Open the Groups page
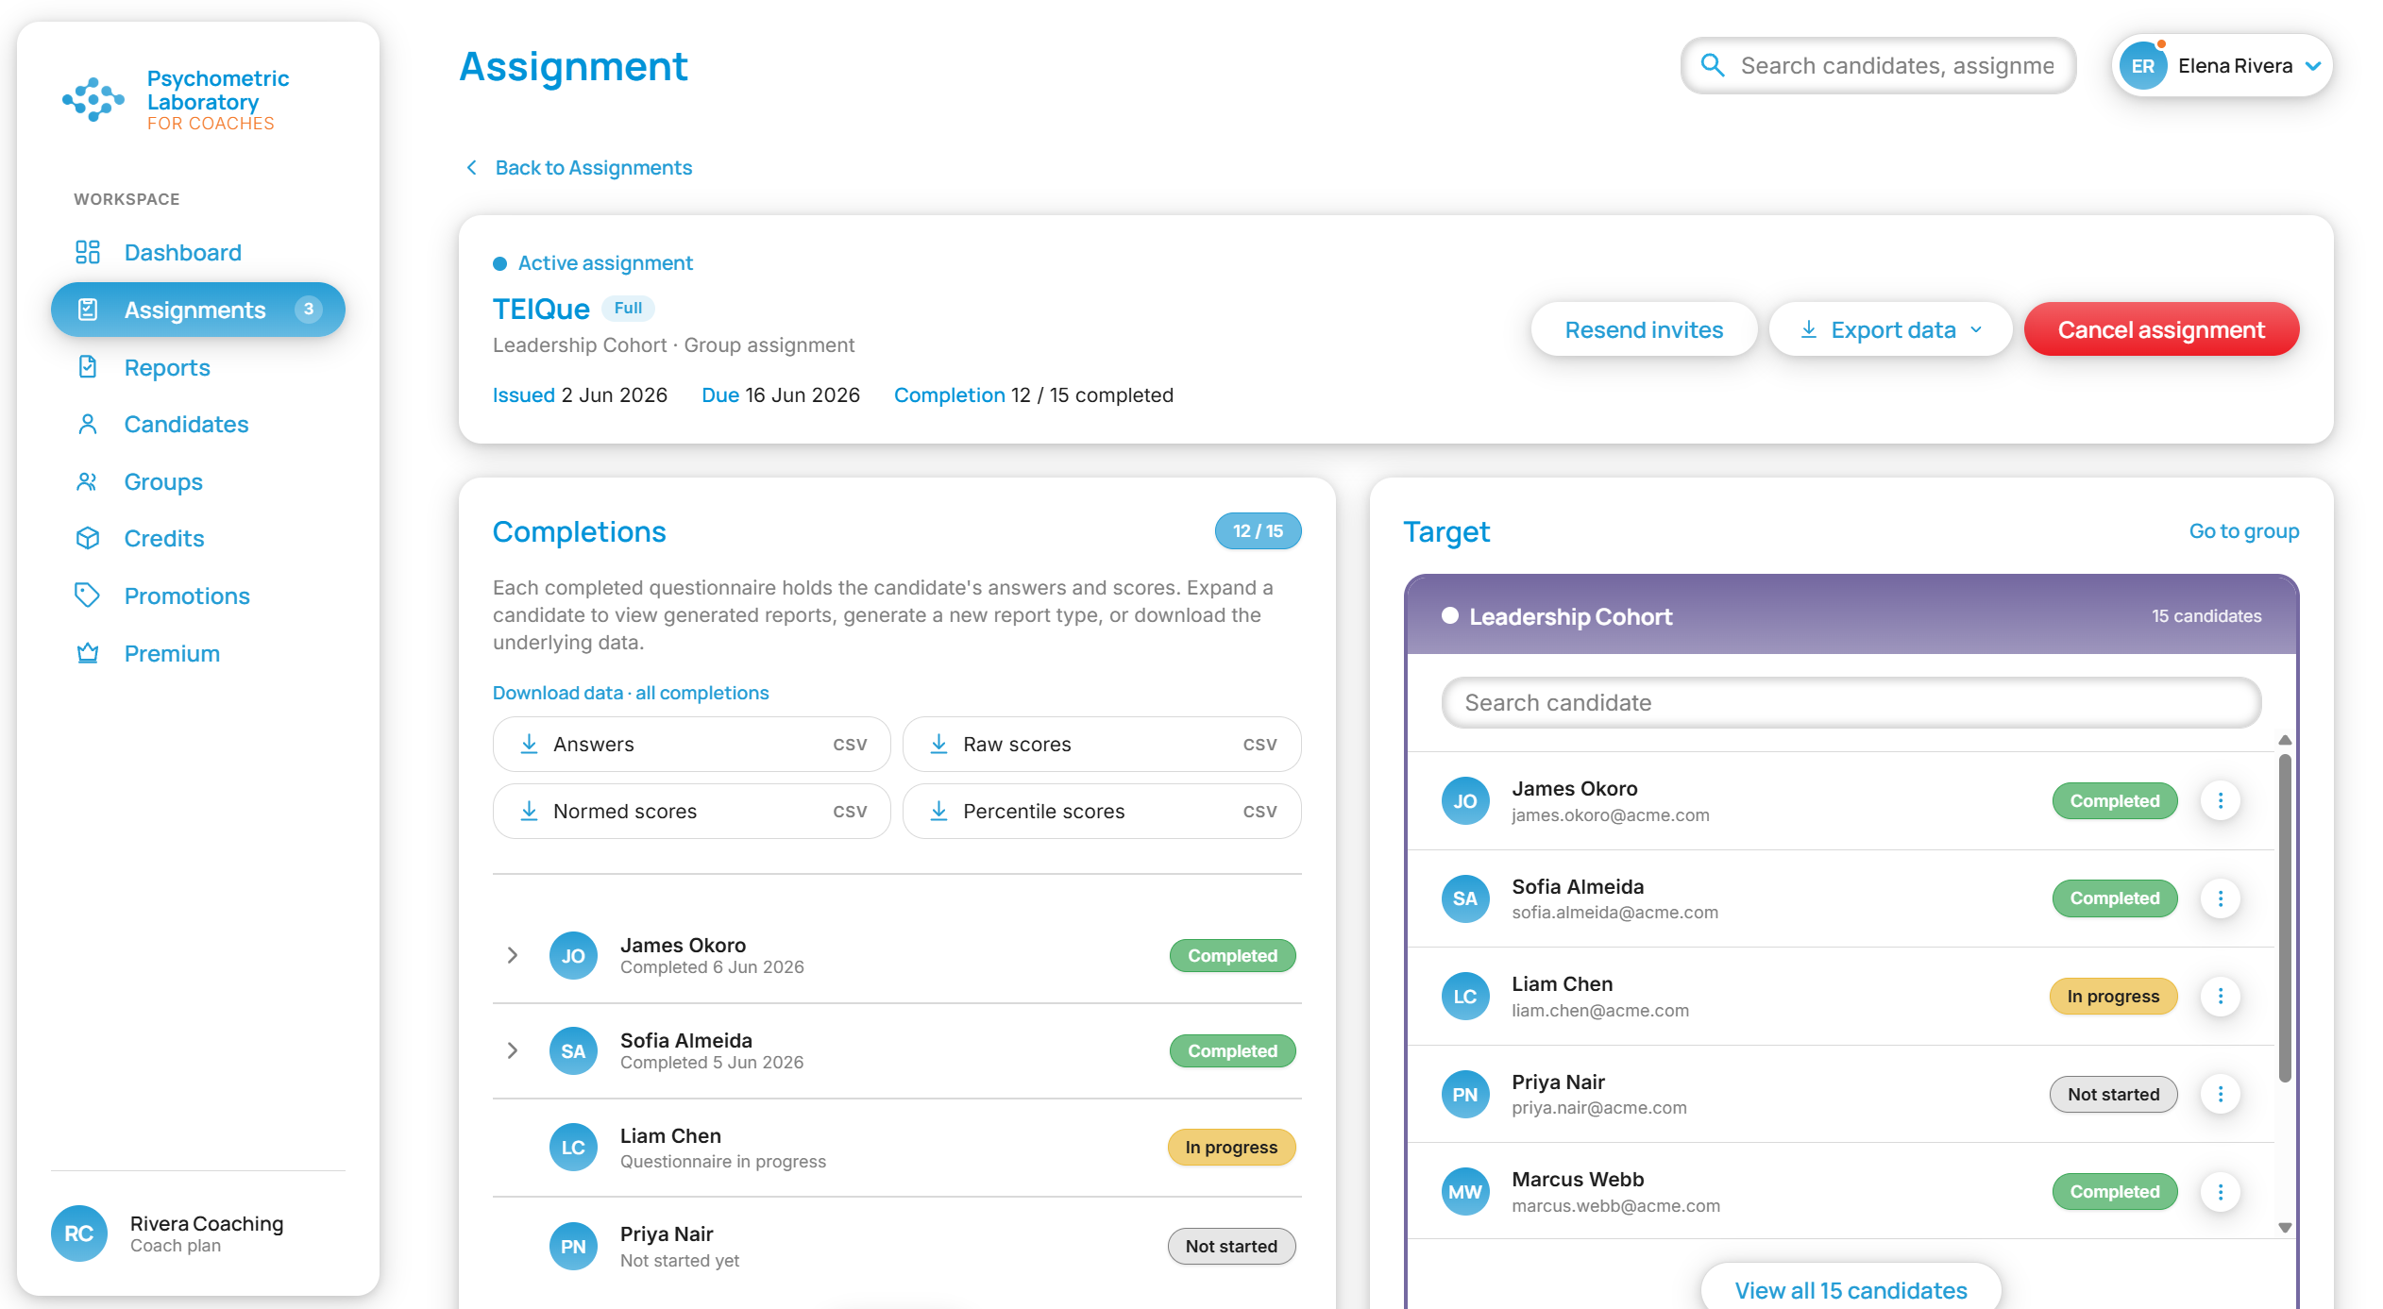The image size is (2383, 1309). point(198,481)
